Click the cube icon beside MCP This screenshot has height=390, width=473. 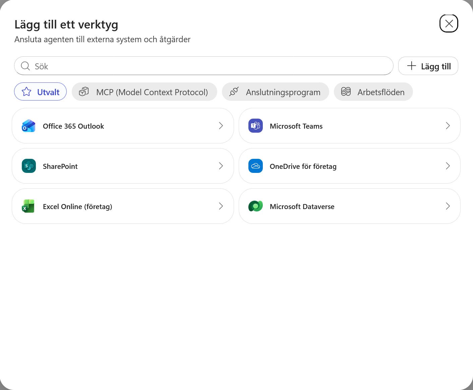click(84, 92)
